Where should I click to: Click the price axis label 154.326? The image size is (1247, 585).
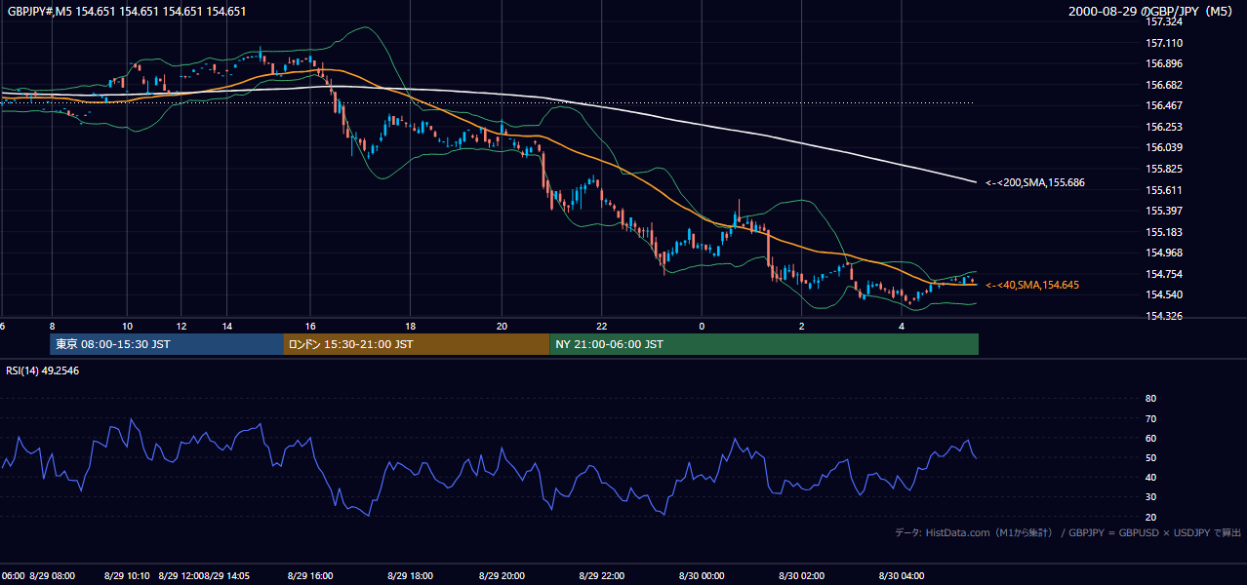[1164, 316]
